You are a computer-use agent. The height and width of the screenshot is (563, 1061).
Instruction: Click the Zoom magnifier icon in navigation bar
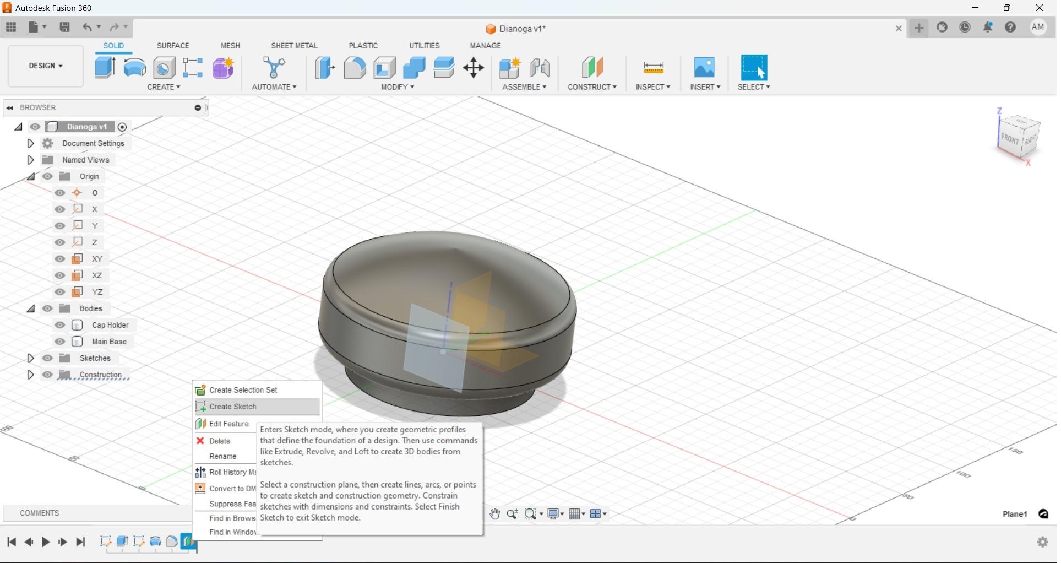click(x=512, y=514)
